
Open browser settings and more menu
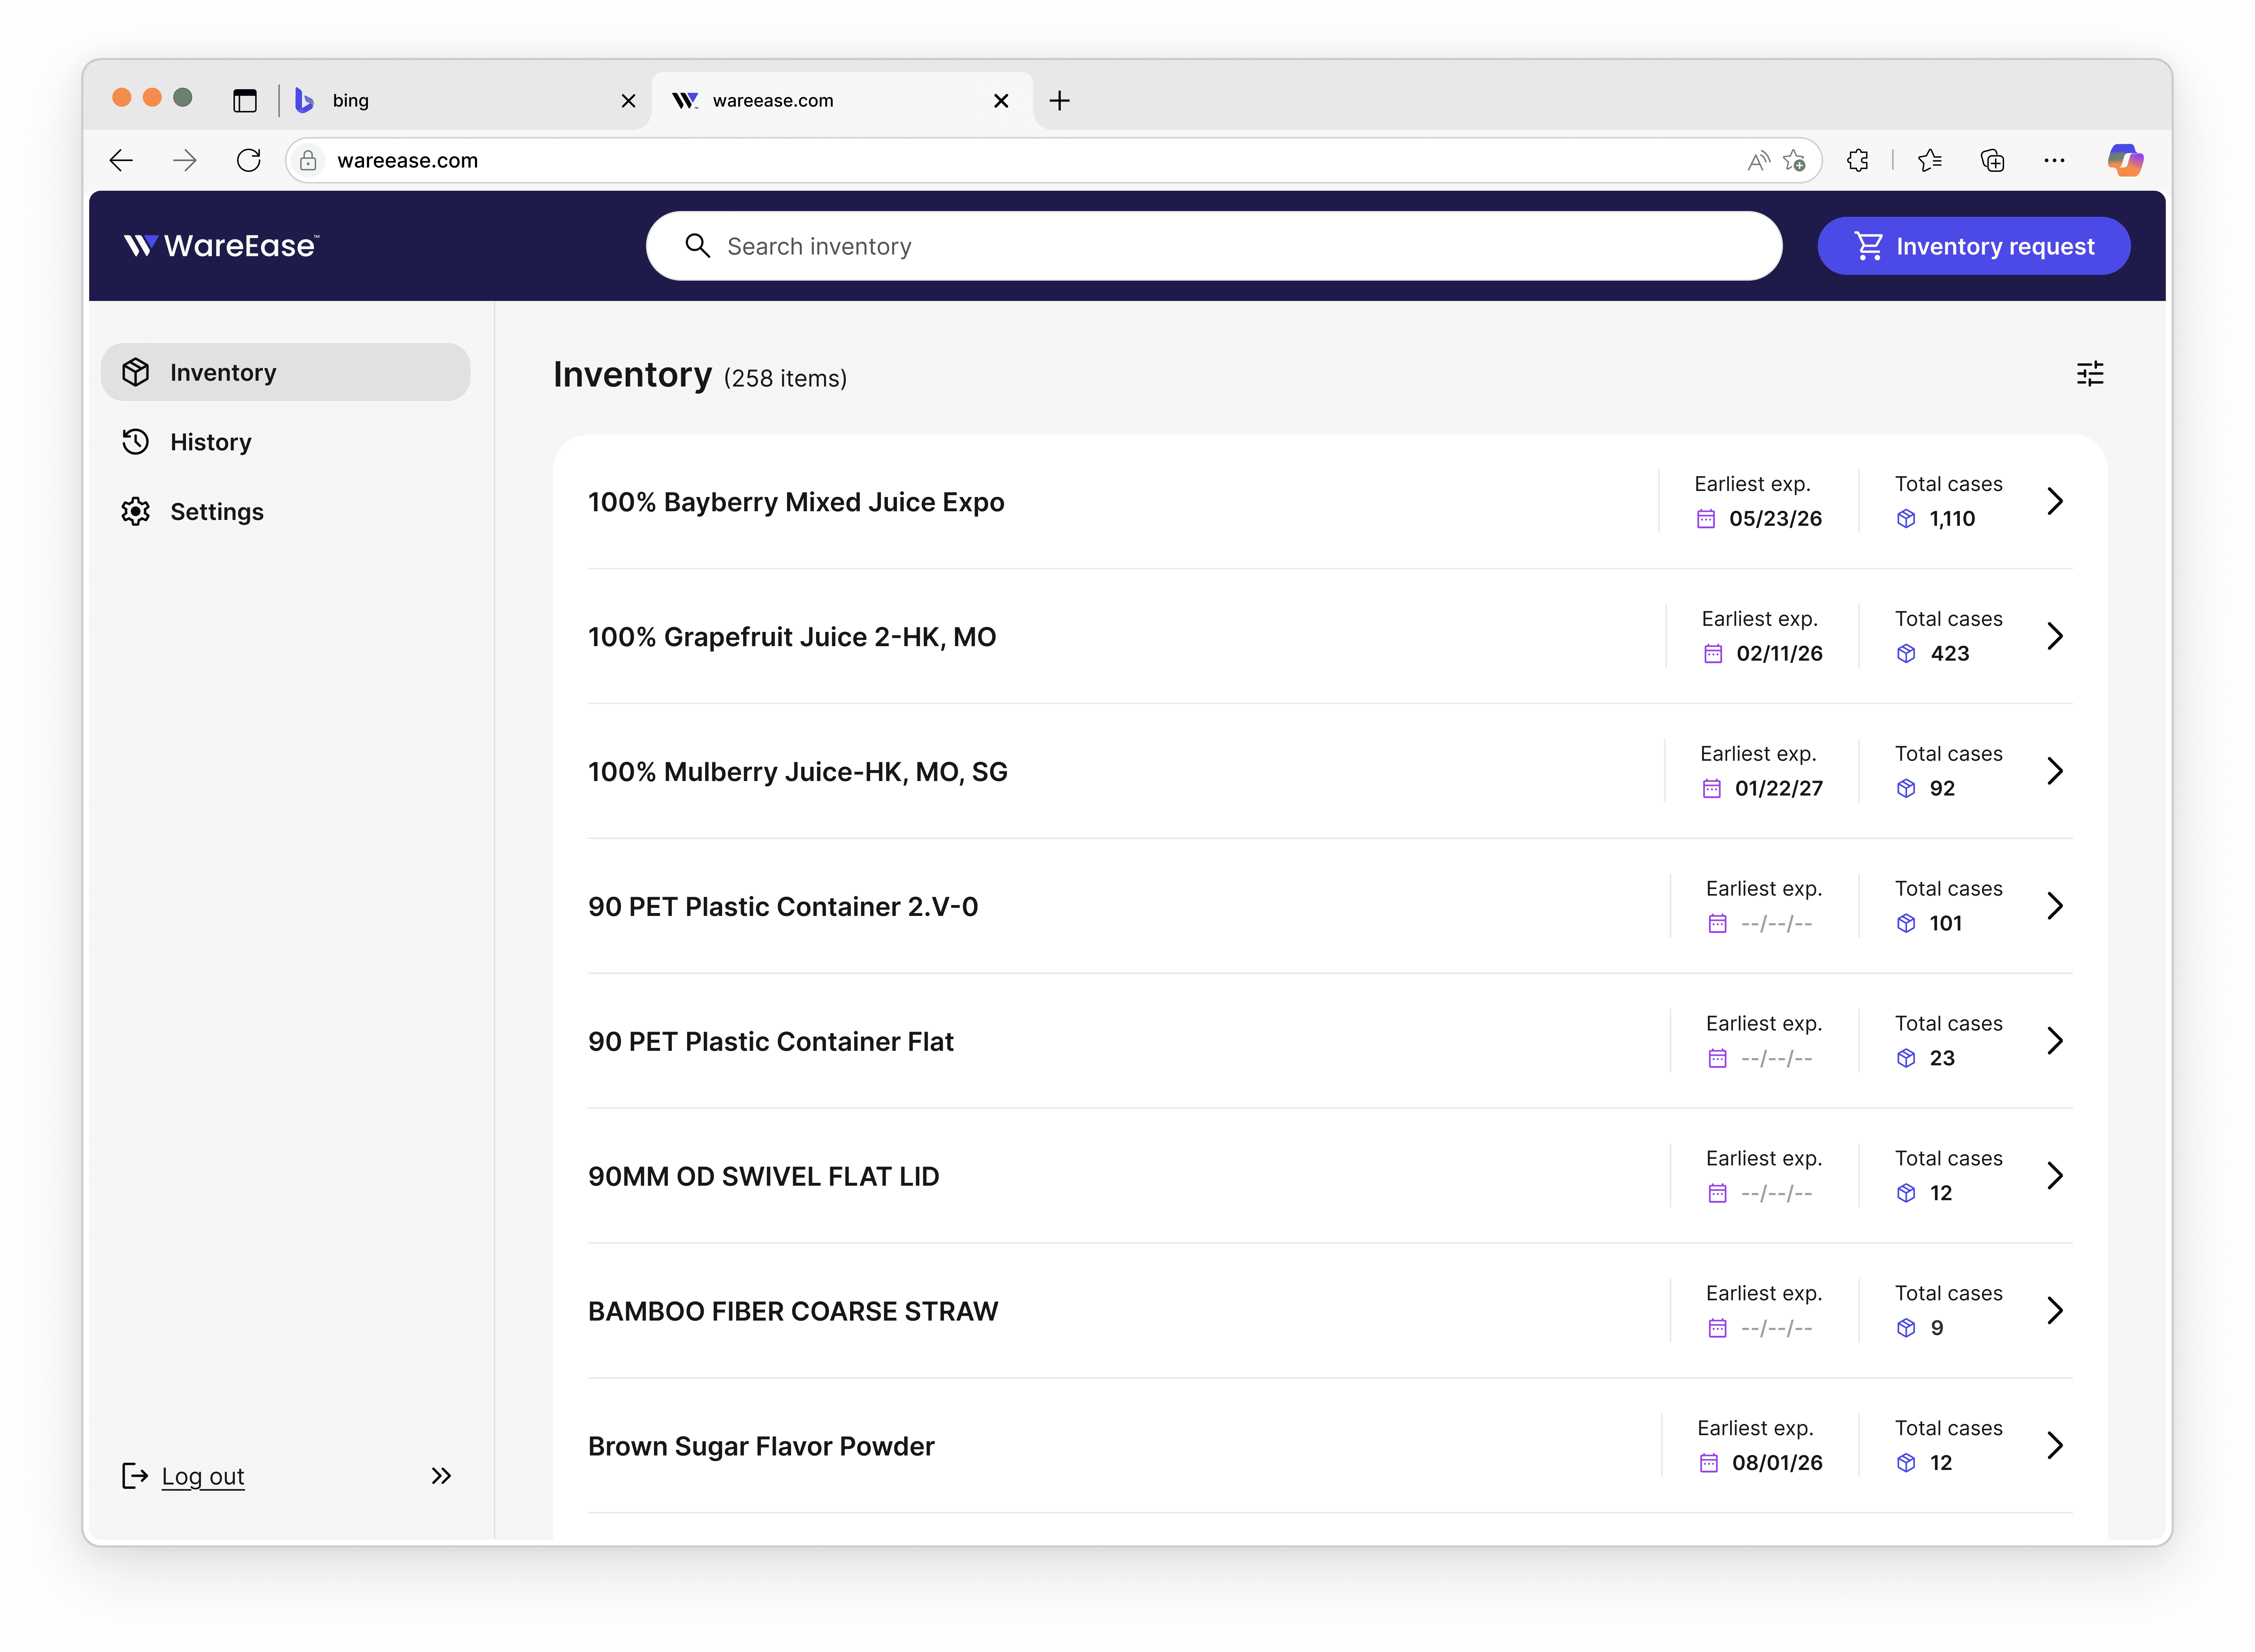[x=2054, y=160]
